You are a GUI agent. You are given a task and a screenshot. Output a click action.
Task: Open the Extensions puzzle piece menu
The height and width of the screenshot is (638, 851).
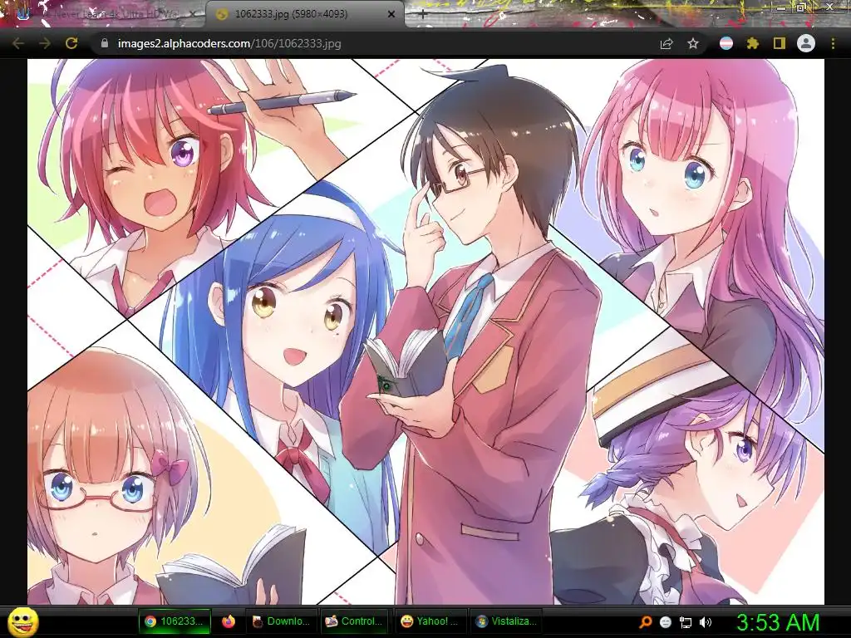pos(752,43)
